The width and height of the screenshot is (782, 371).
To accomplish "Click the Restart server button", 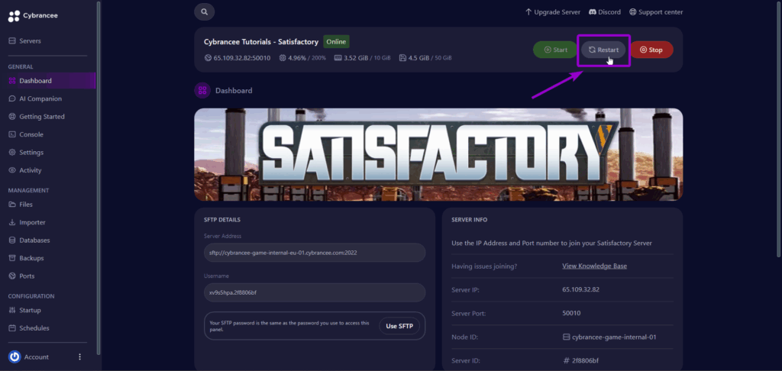I will point(603,50).
